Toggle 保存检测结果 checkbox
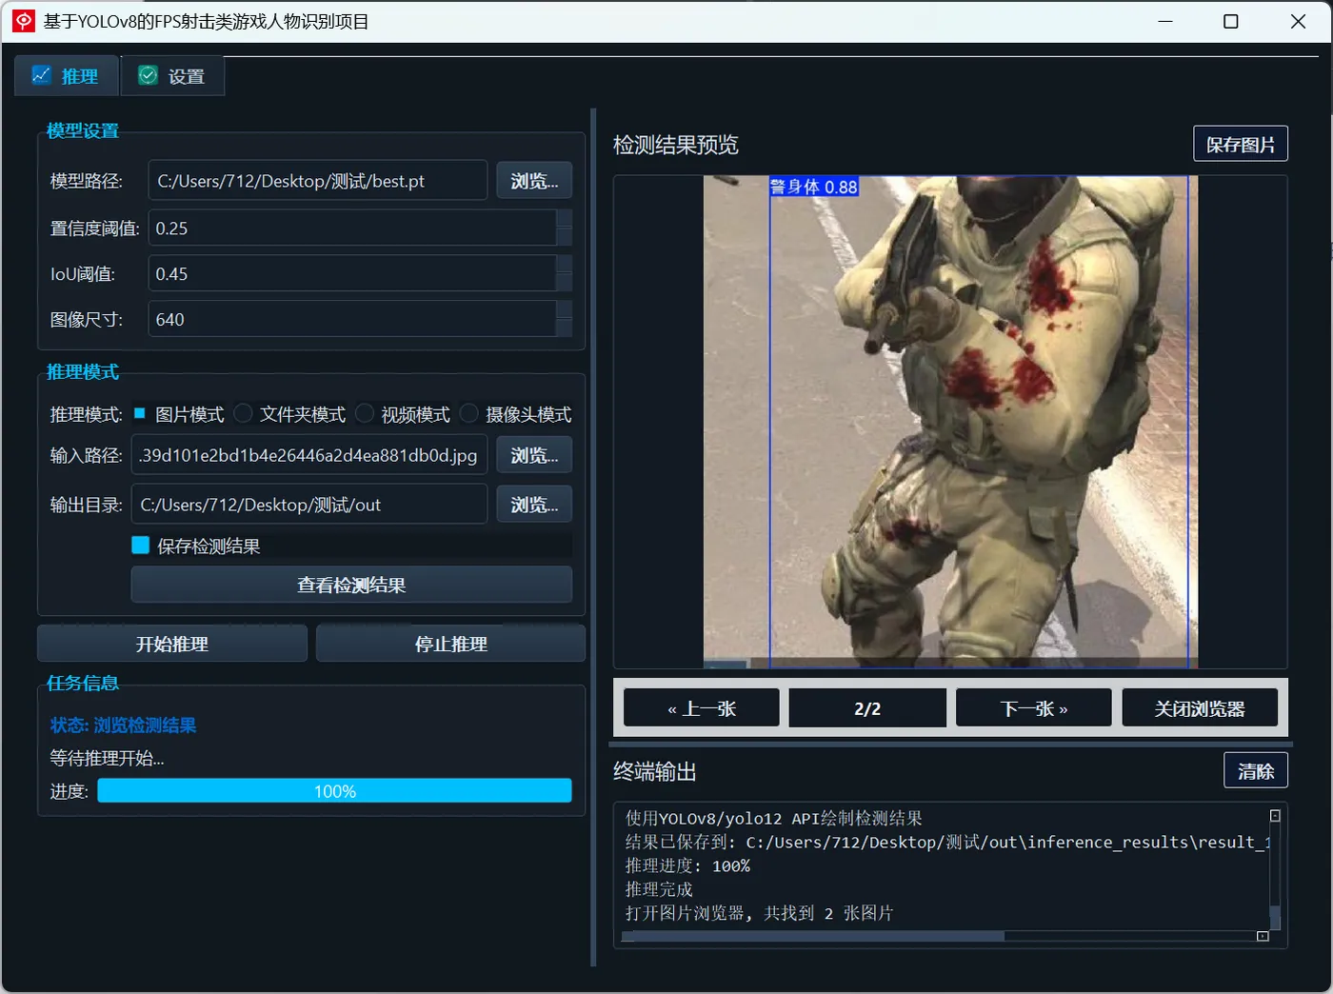 pyautogui.click(x=141, y=546)
